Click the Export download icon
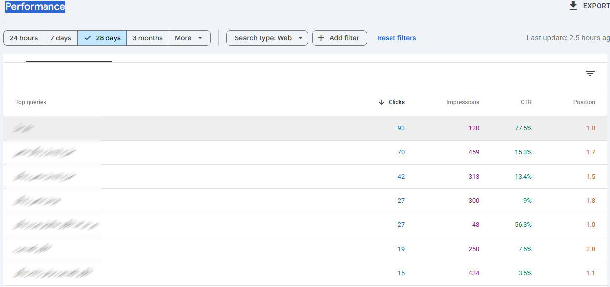This screenshot has height=287, width=610. 573,6
